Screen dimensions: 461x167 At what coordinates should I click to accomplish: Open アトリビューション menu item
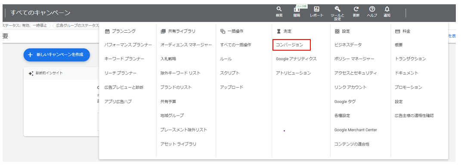click(x=293, y=73)
